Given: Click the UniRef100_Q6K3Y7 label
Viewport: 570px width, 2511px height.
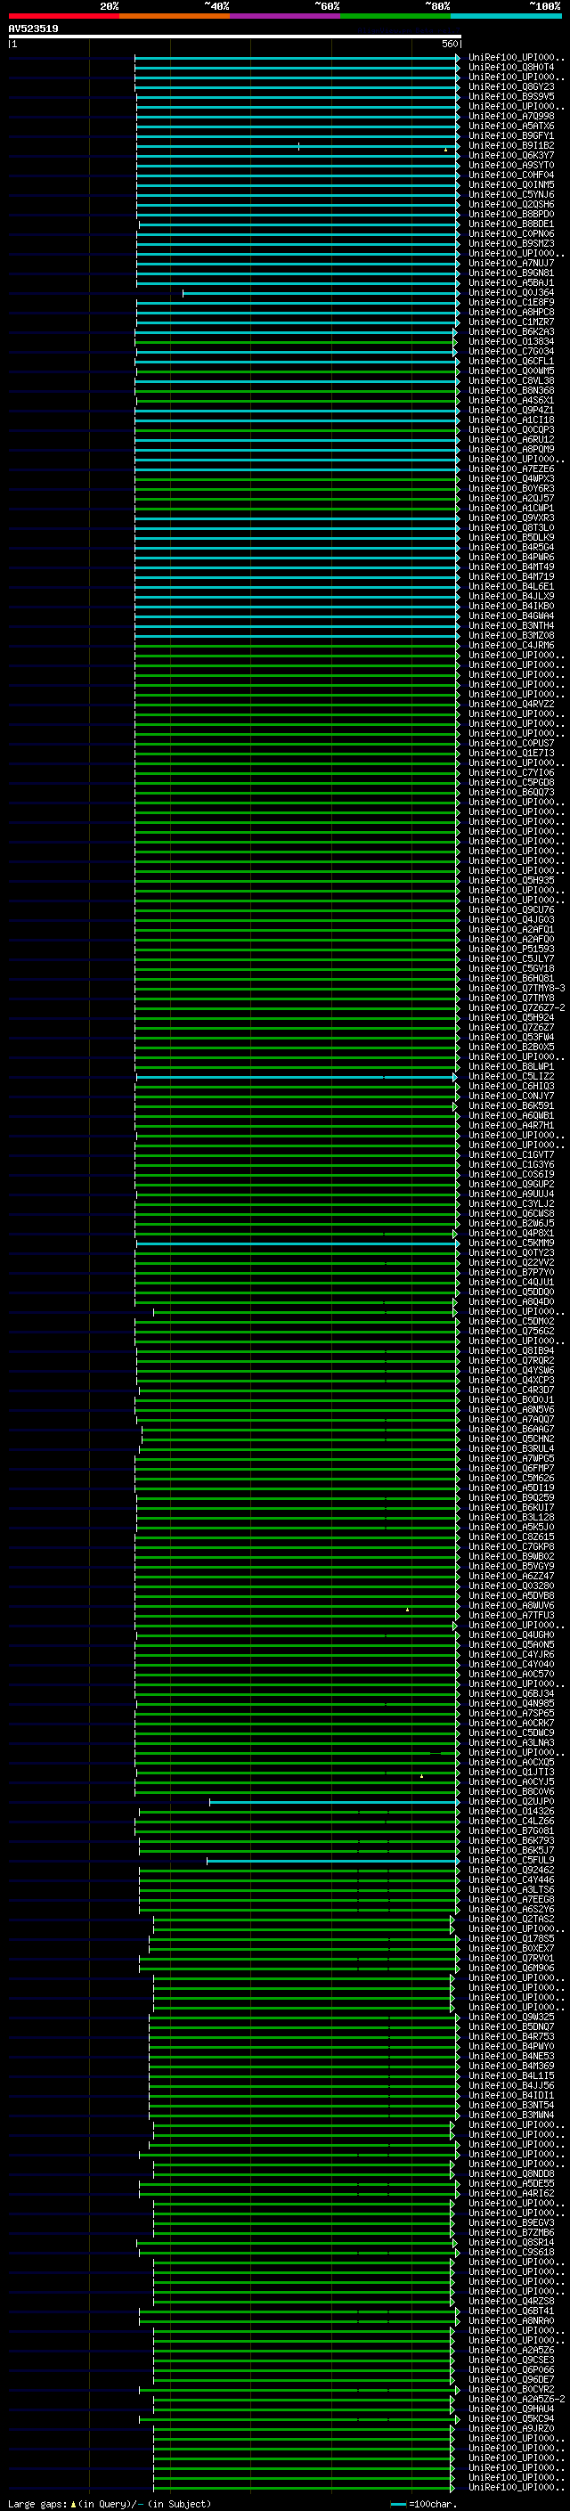Looking at the screenshot, I should (x=511, y=155).
